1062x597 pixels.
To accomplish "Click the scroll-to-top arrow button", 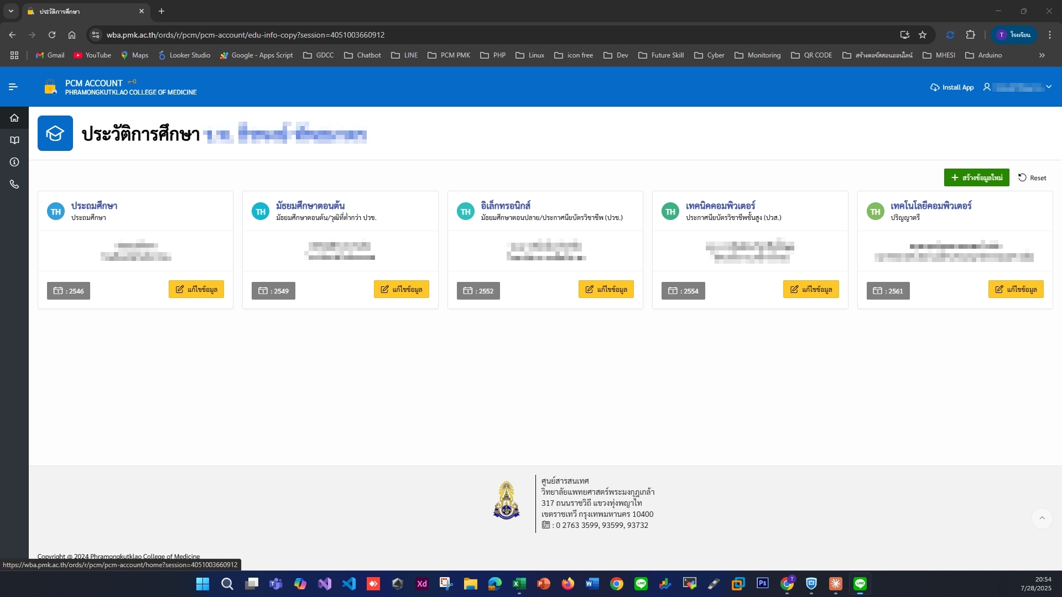I will pos(1042,518).
